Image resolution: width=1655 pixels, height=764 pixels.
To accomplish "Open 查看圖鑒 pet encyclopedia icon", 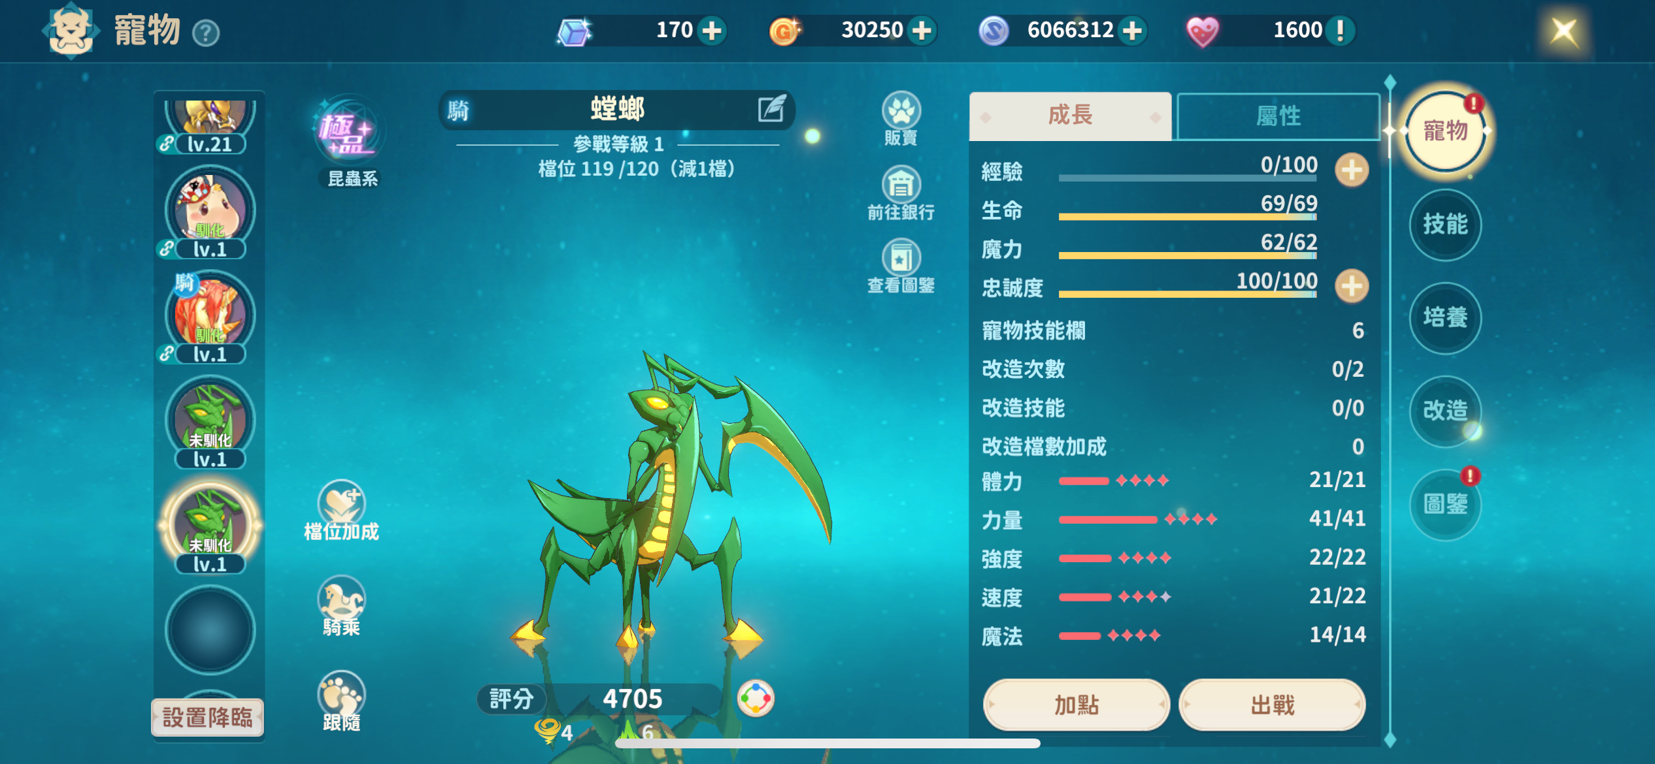I will pyautogui.click(x=901, y=258).
